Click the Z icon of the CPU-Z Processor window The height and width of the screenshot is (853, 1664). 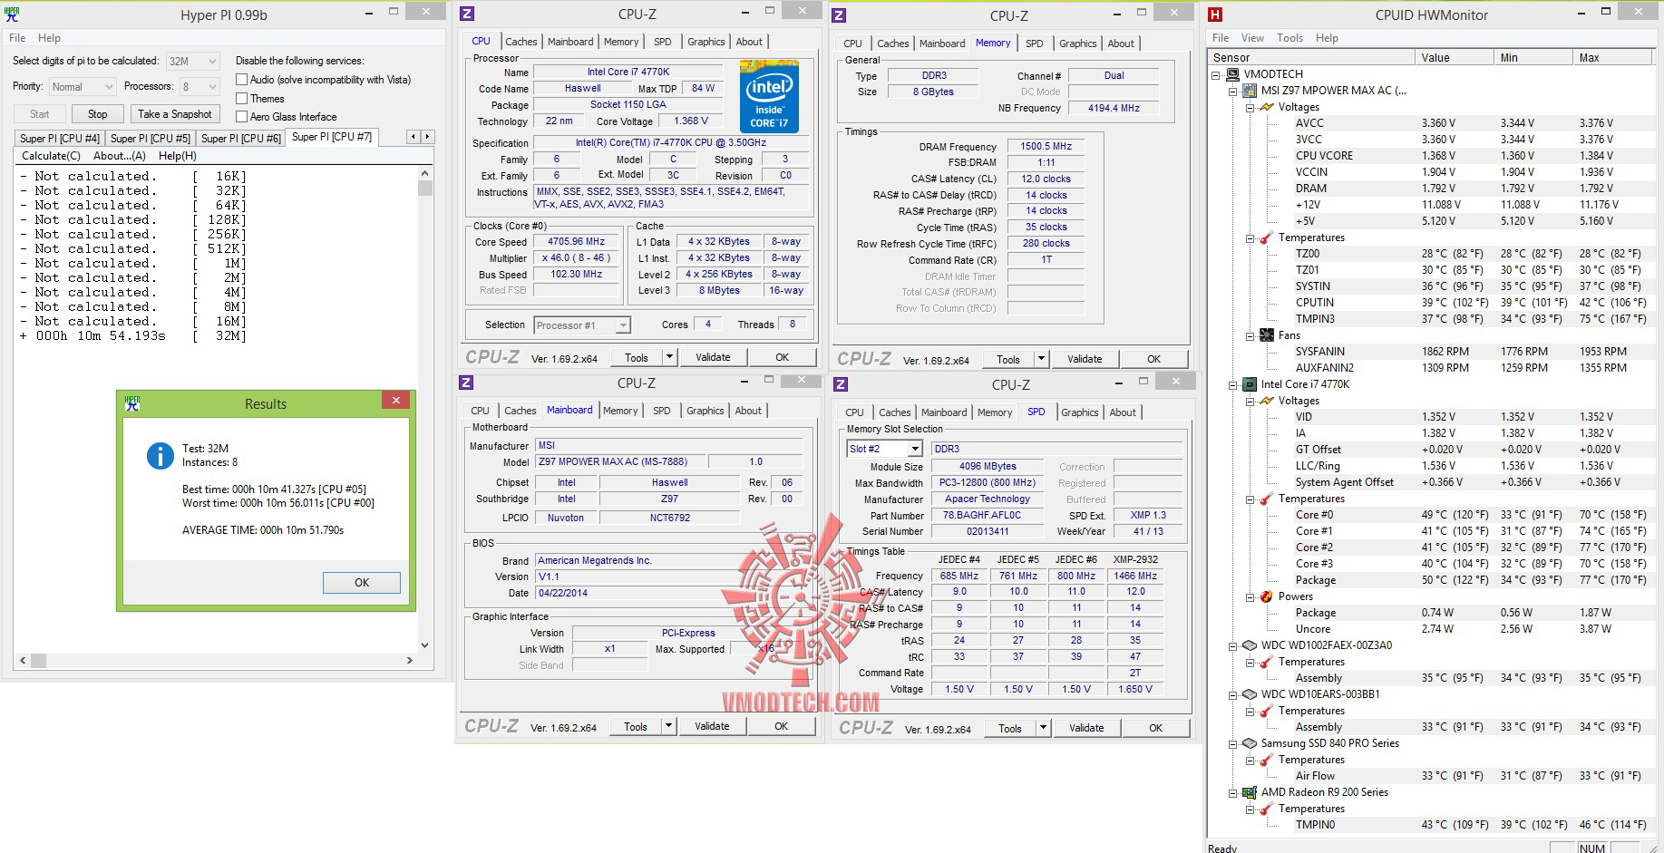pyautogui.click(x=467, y=13)
